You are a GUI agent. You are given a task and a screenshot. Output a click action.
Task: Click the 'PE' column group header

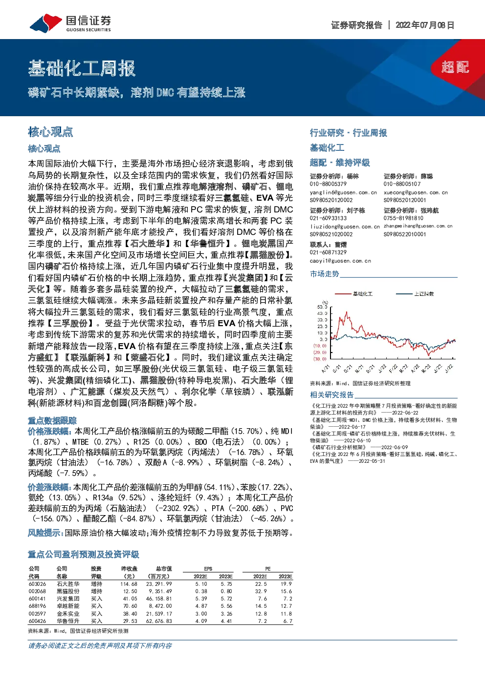(x=268, y=569)
